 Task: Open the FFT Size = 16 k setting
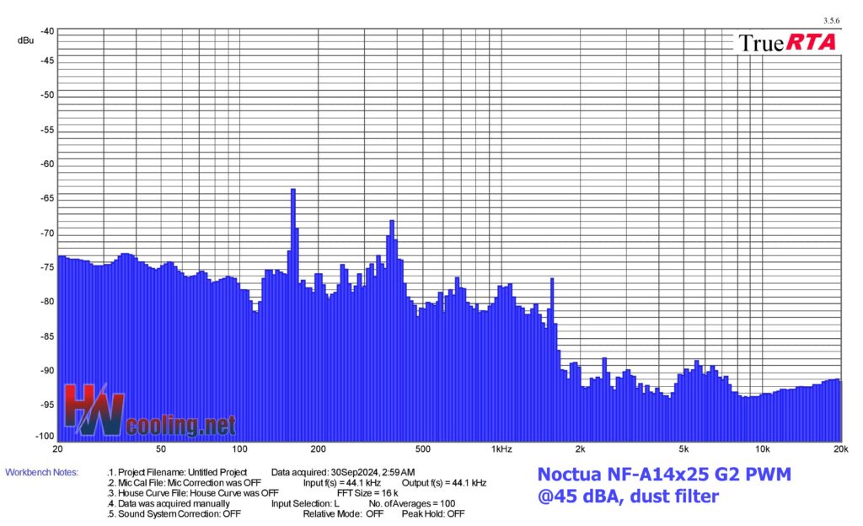pyautogui.click(x=367, y=493)
